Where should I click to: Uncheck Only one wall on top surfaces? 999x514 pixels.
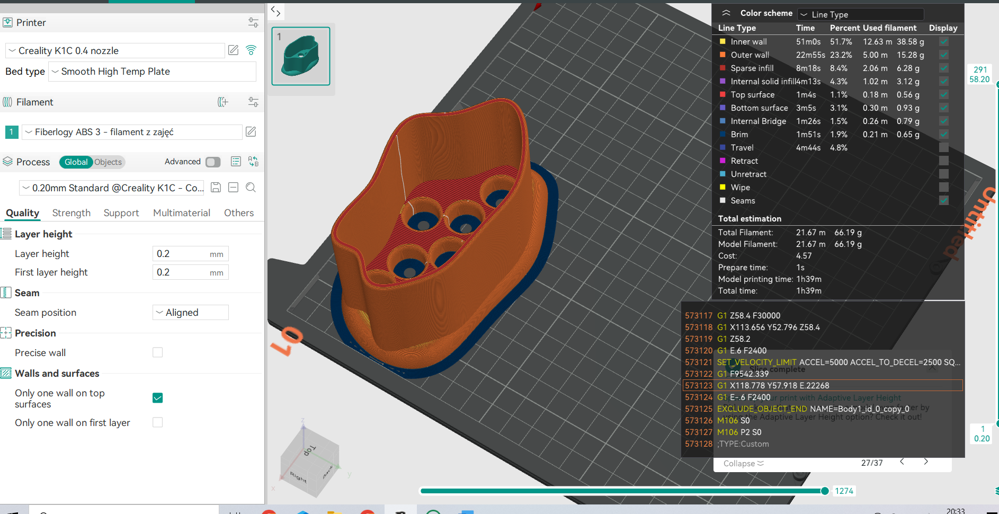pyautogui.click(x=158, y=398)
